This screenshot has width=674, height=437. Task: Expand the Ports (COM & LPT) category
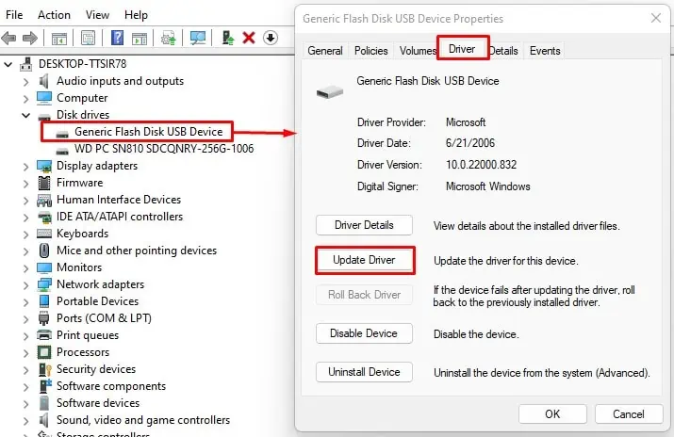pos(26,319)
